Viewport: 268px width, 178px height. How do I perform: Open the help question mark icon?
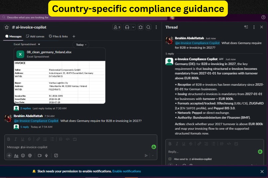[263, 17]
